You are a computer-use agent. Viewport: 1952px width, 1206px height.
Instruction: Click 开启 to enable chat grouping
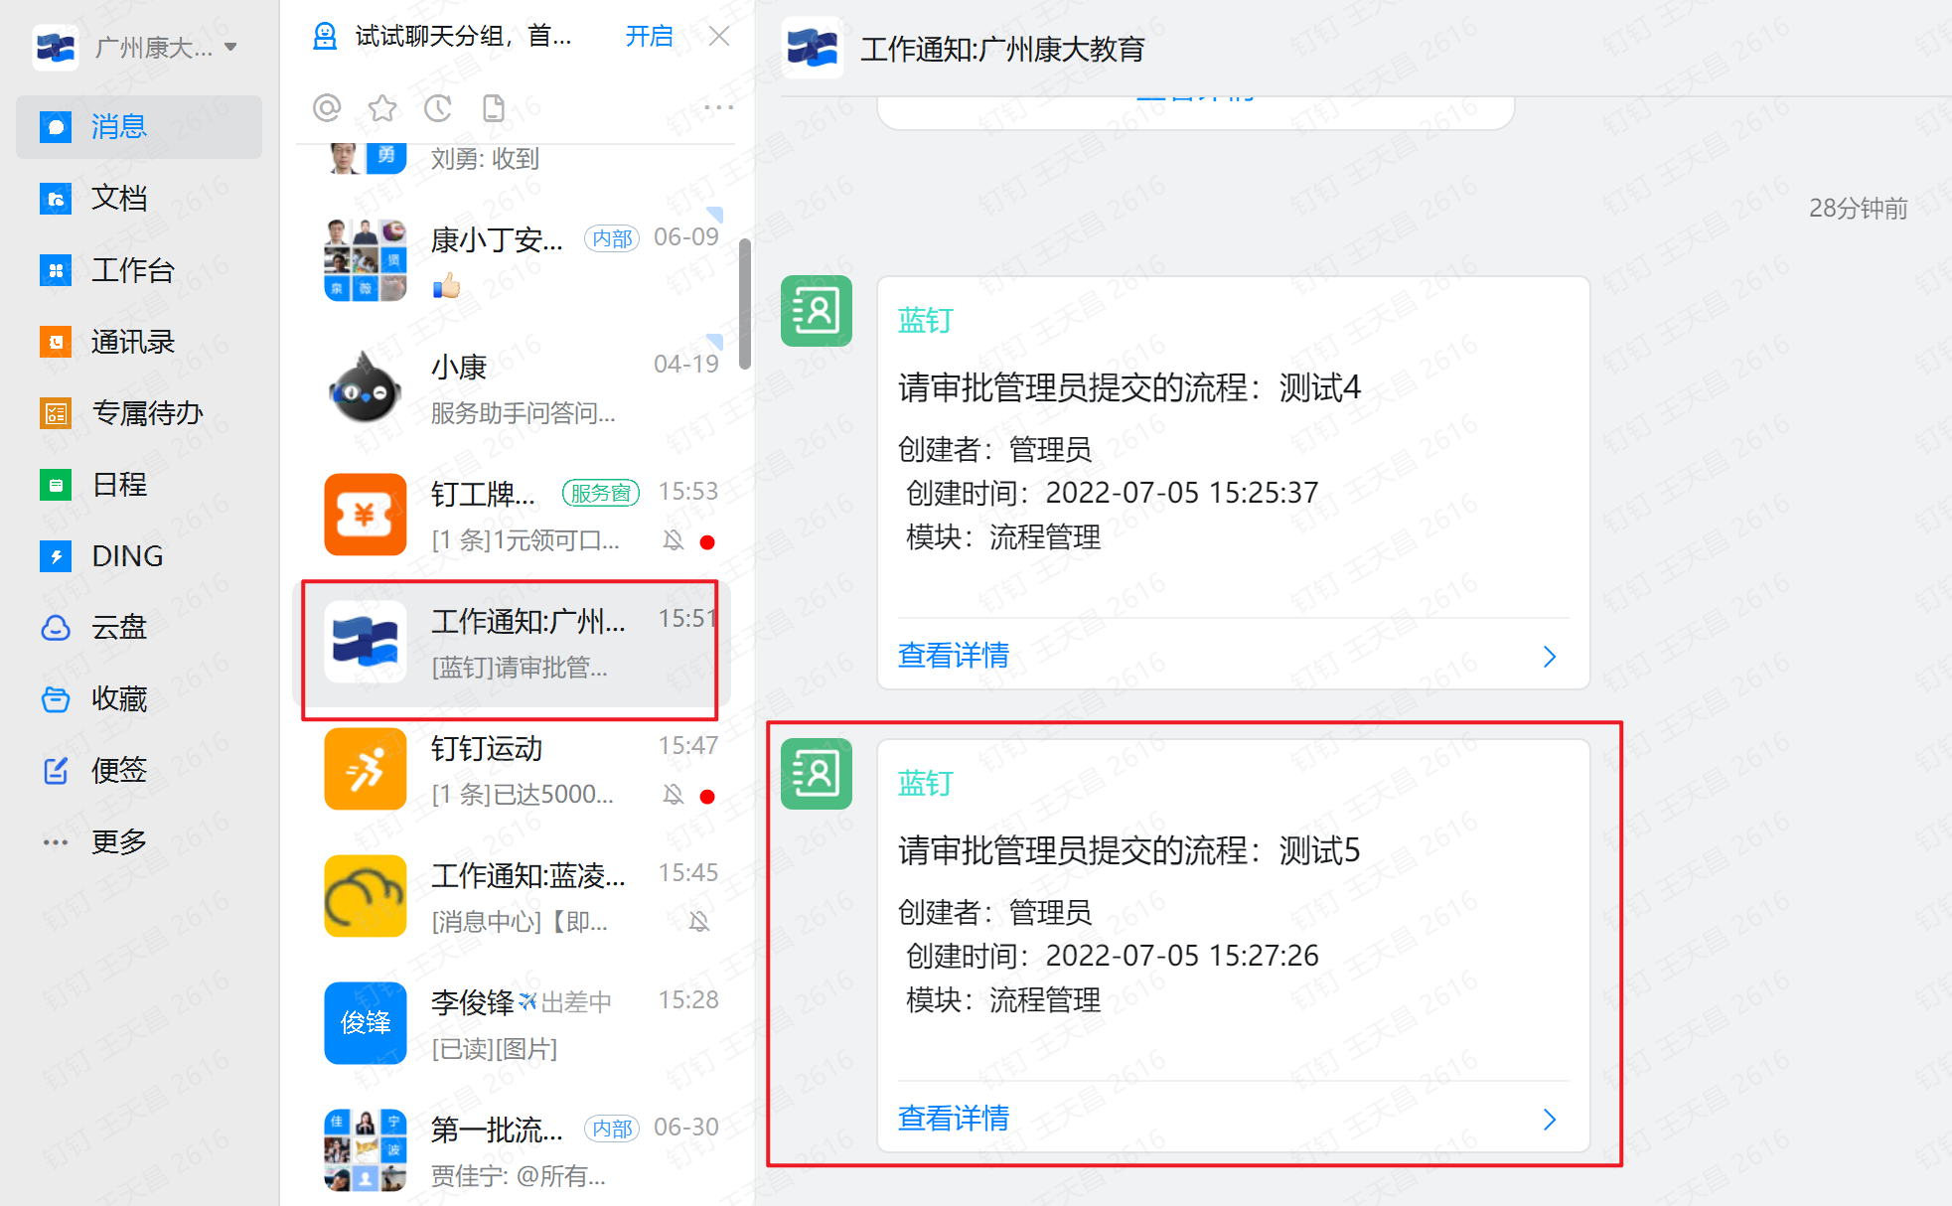tap(649, 37)
